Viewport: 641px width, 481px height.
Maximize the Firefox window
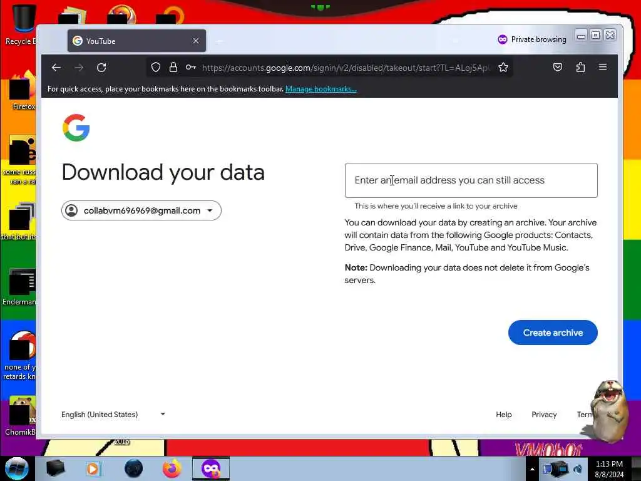[596, 35]
